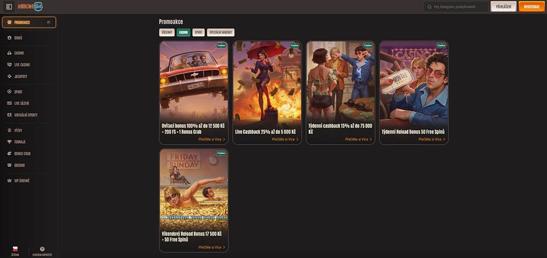Read more on Uvítací bonus card
547x258 pixels.
212,139
